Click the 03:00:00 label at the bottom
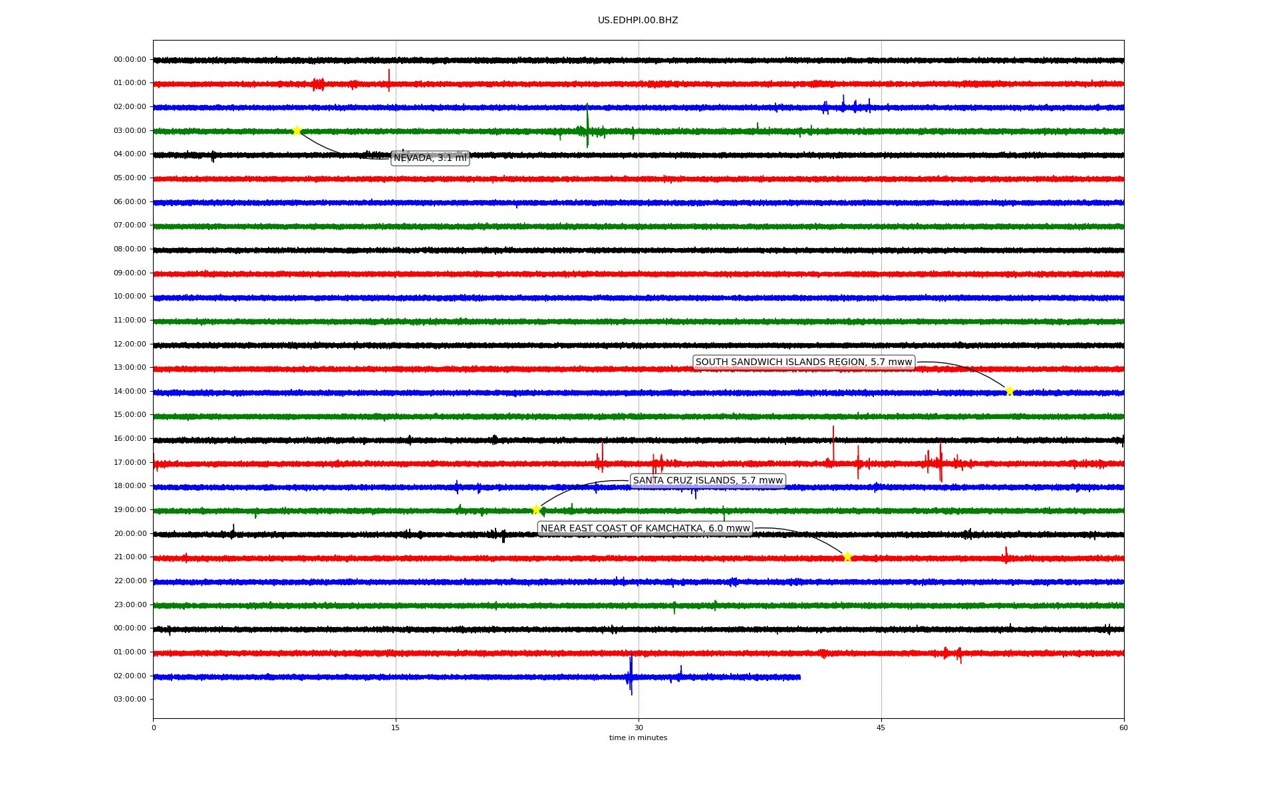Image resolution: width=1277 pixels, height=798 pixels. [130, 699]
